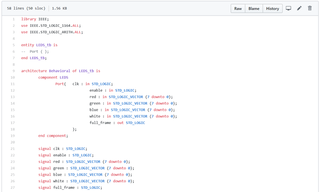Click the pencil icon to edit file
320x192 pixels.
[x=299, y=8]
